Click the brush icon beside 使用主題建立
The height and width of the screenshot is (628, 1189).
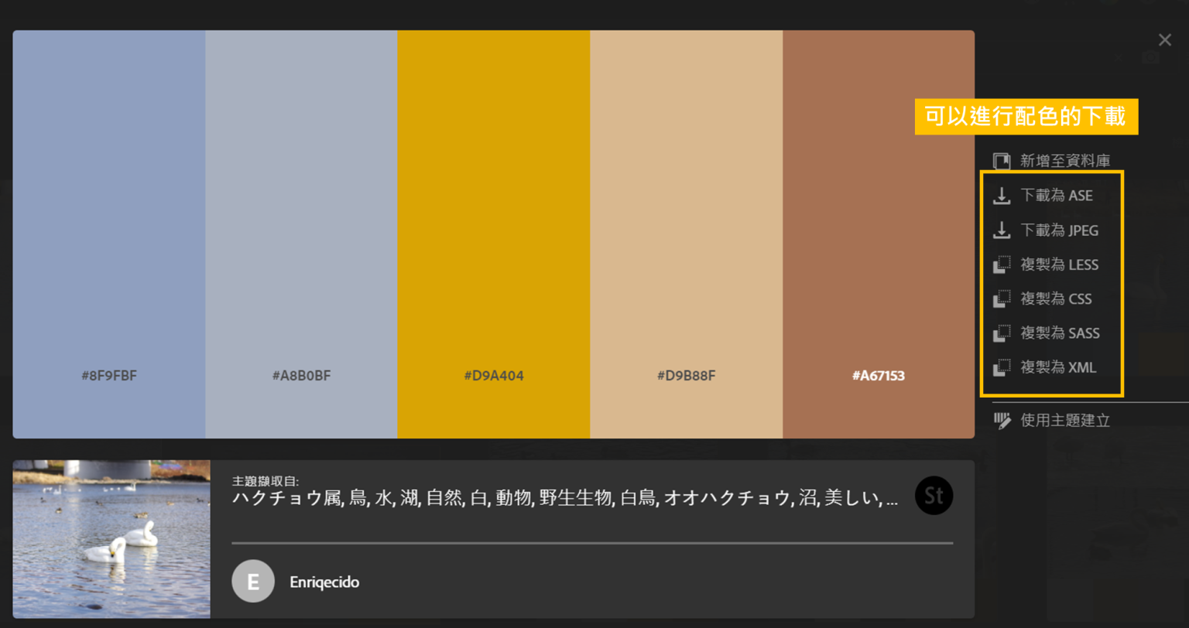pyautogui.click(x=1000, y=420)
